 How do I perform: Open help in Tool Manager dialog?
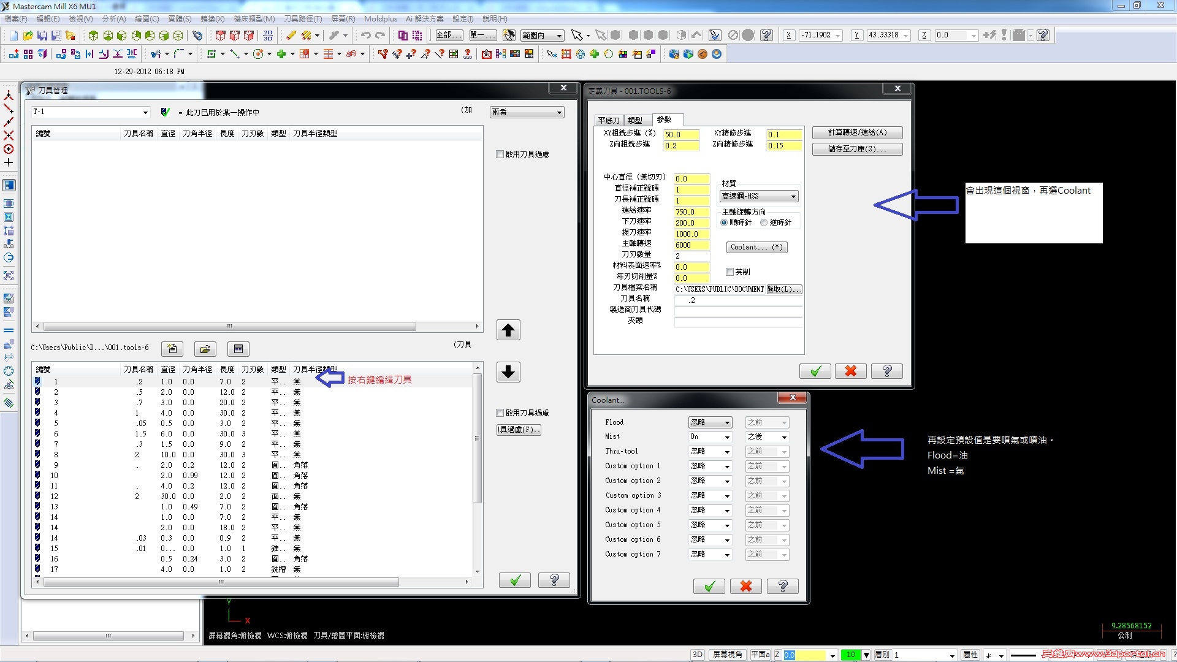tap(554, 580)
